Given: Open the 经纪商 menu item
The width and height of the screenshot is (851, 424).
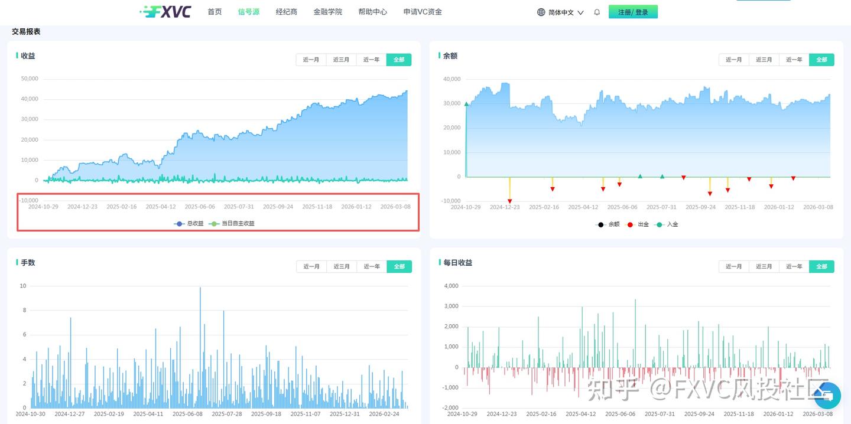Looking at the screenshot, I should (x=286, y=11).
